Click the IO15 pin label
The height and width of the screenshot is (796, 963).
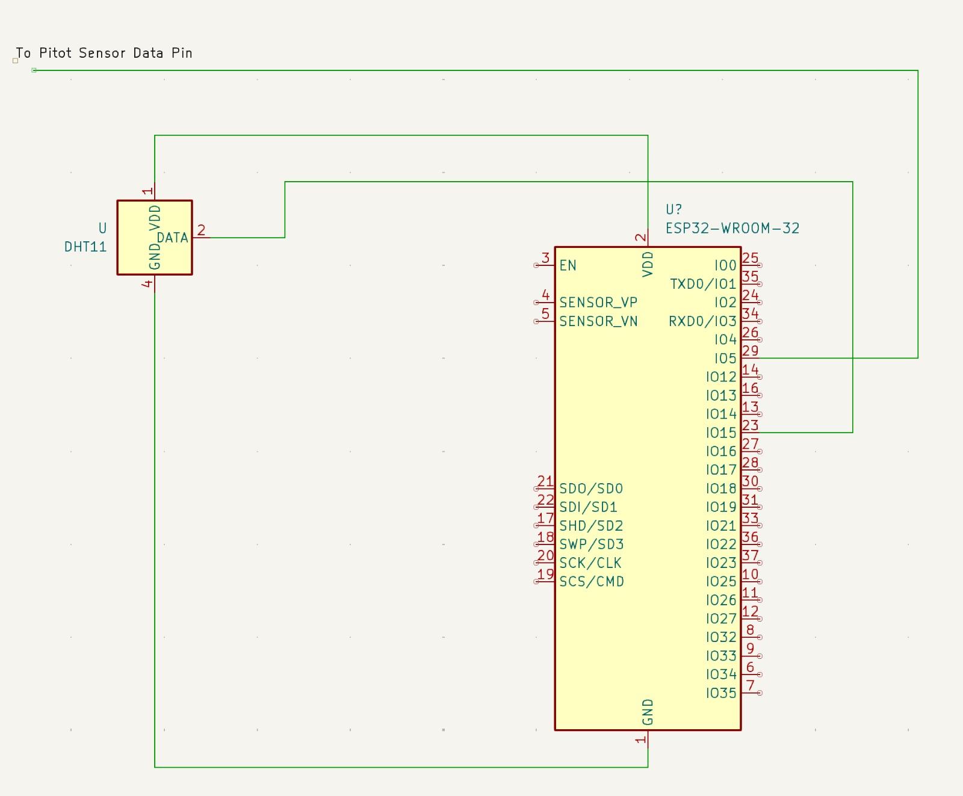pyautogui.click(x=721, y=433)
